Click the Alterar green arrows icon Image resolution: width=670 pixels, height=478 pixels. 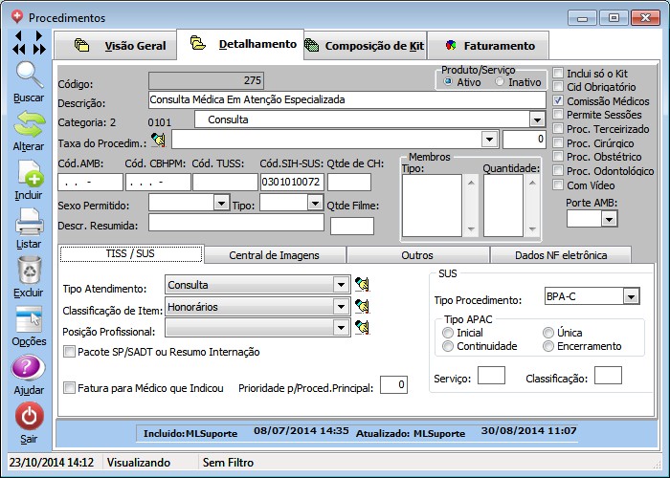[29, 124]
